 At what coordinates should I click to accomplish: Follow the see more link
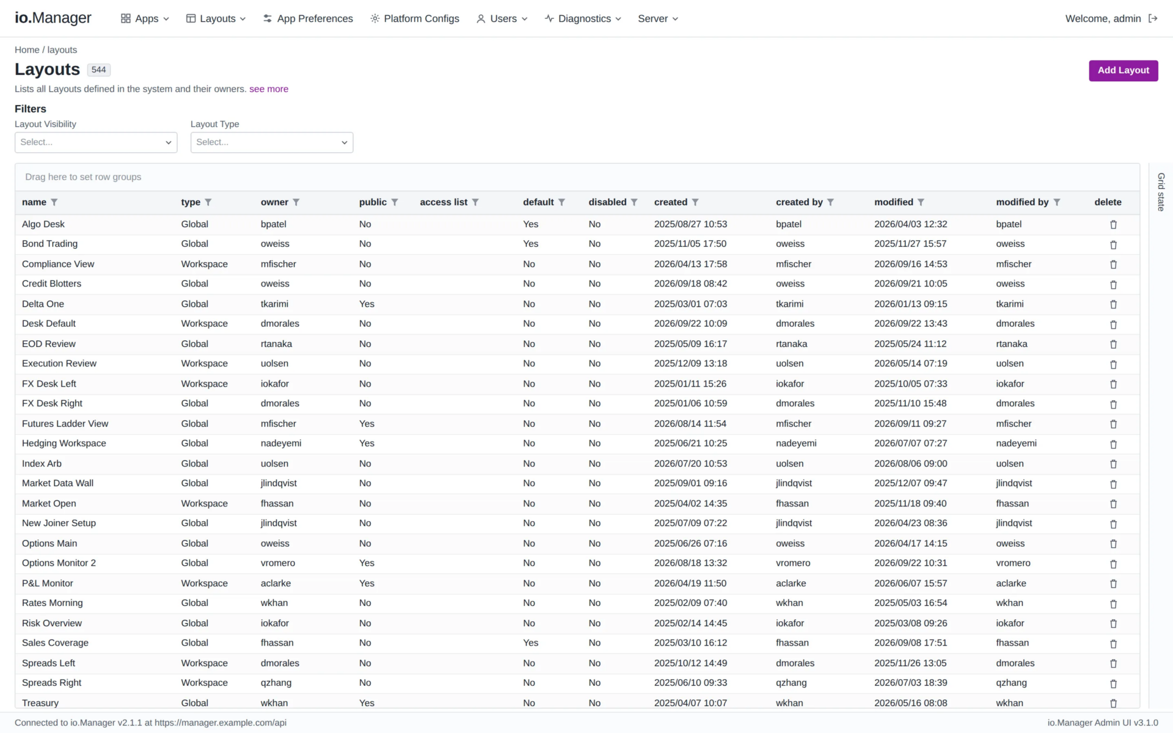[x=269, y=89]
